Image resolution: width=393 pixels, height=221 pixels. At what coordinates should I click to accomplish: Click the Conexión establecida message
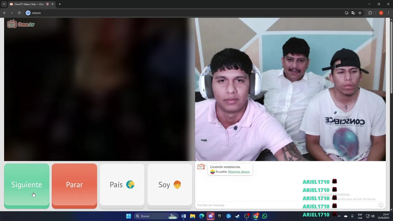coord(225,167)
